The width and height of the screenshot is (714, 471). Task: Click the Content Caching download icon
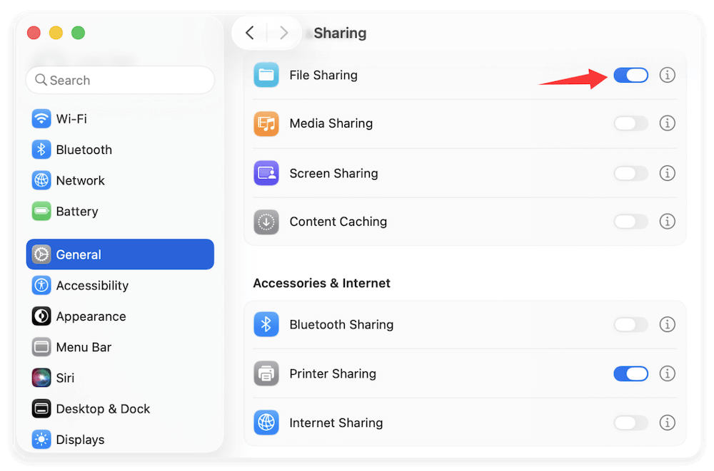tap(266, 222)
